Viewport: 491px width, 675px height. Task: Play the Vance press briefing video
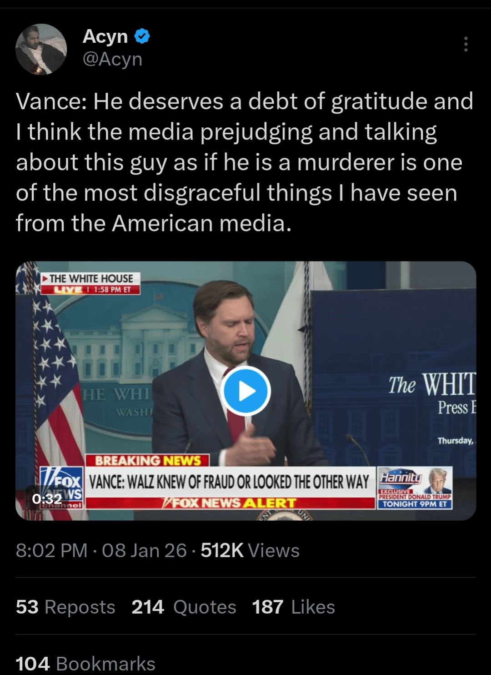pos(245,391)
